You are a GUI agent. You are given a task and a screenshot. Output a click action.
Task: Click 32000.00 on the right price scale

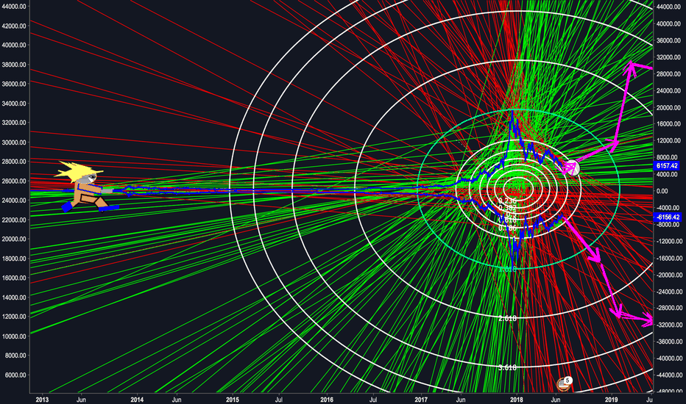(668, 57)
